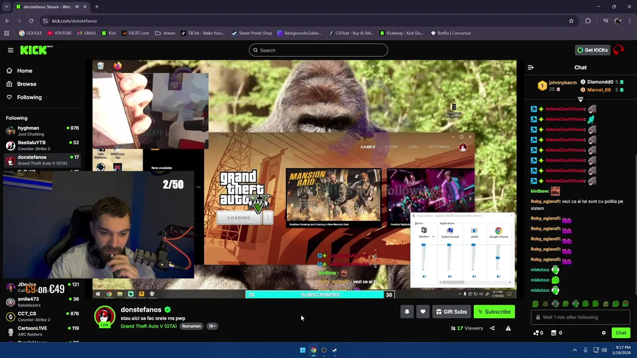The width and height of the screenshot is (637, 358).
Task: Select donstefanos in the Following list
Action: [x=42, y=160]
